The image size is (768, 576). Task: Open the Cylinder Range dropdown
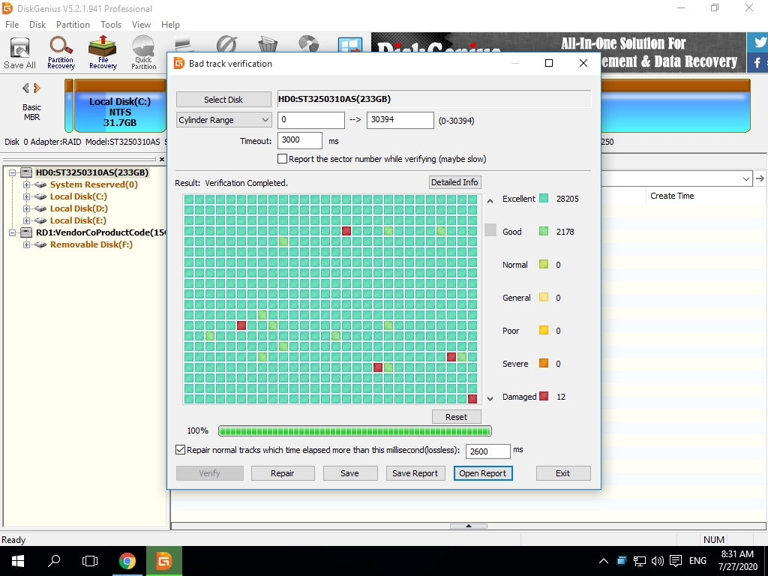coord(223,120)
